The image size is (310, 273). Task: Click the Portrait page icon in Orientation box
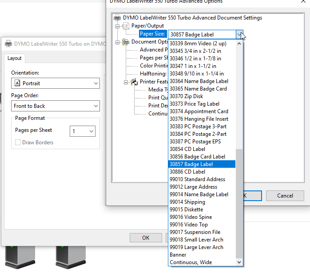click(17, 83)
